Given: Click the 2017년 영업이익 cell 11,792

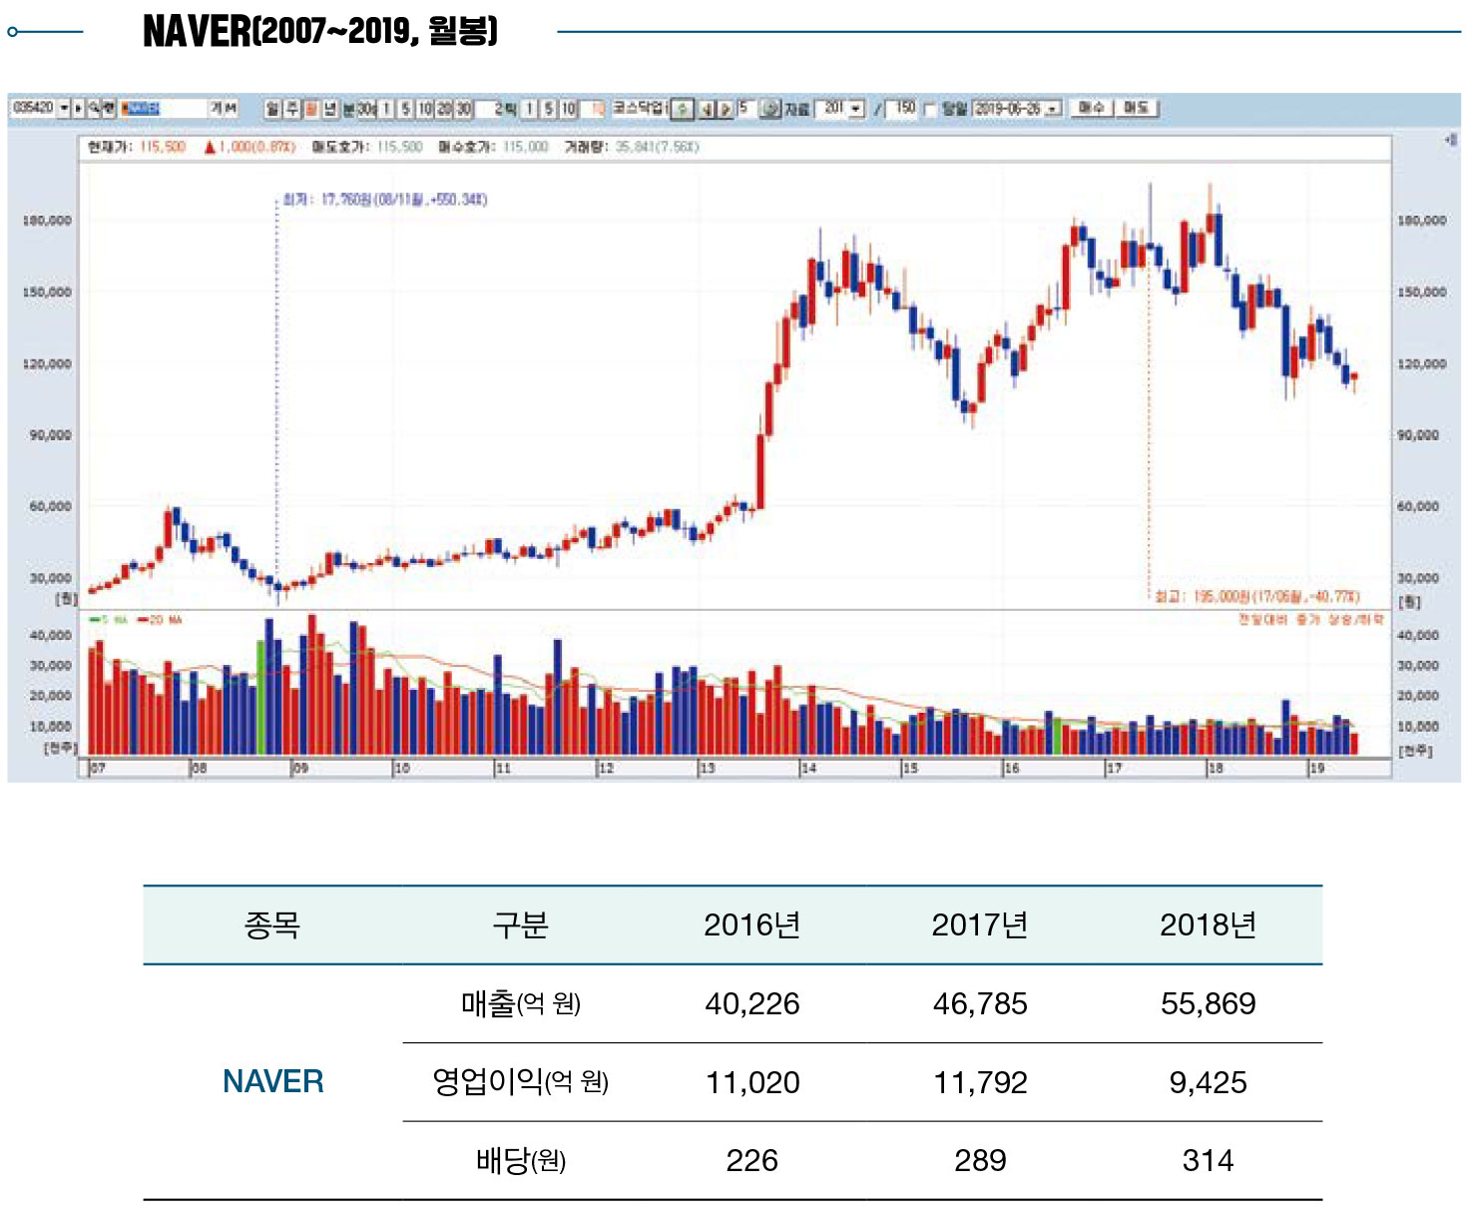Looking at the screenshot, I should [x=980, y=1082].
